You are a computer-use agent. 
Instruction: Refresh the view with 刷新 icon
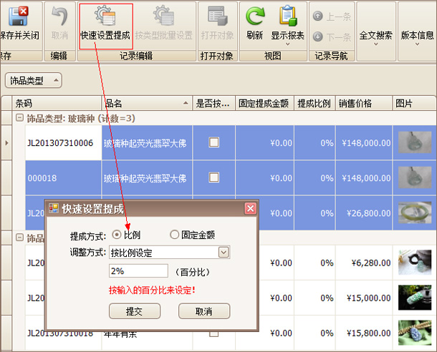(x=255, y=16)
